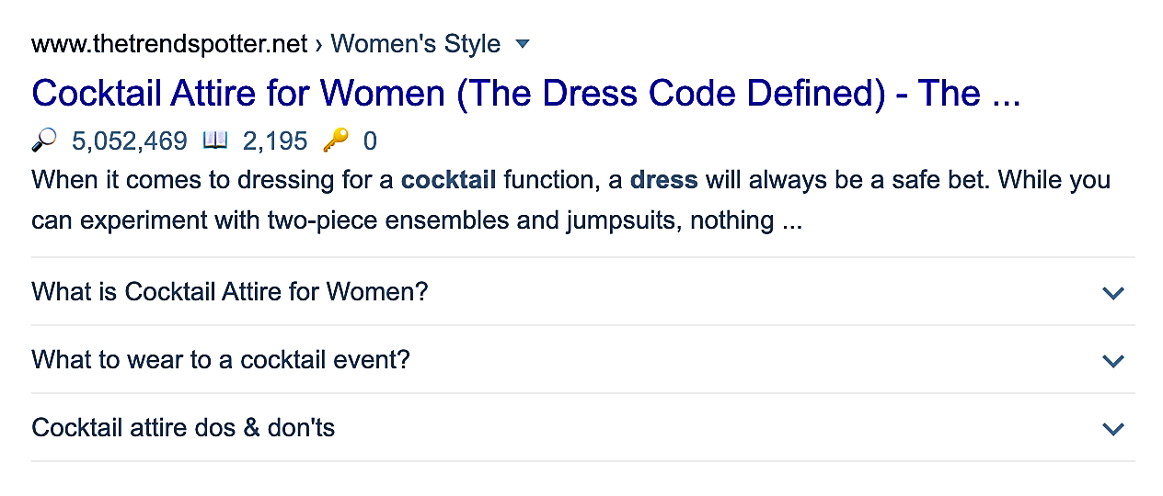1163x496 pixels.
Task: Click the 5,052,469 metric value
Action: click(130, 141)
